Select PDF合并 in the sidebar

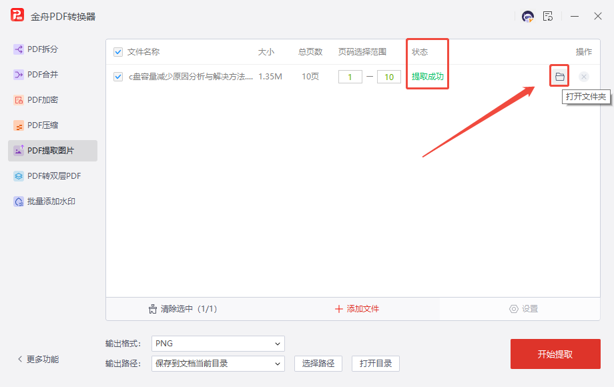pos(53,75)
